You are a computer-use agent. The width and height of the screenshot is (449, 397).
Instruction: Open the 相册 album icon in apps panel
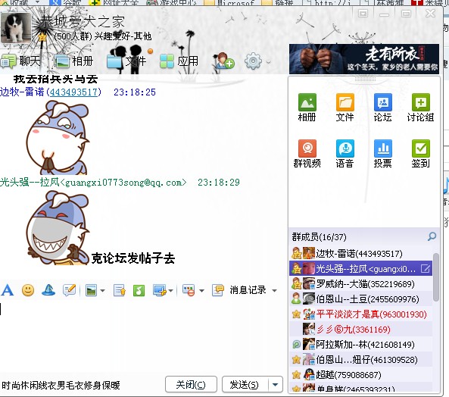pos(307,102)
